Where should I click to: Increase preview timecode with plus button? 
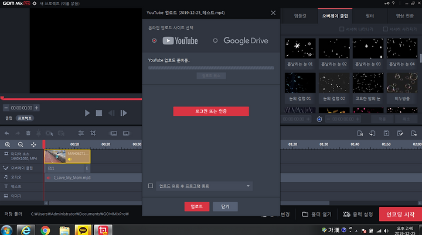(x=36, y=108)
